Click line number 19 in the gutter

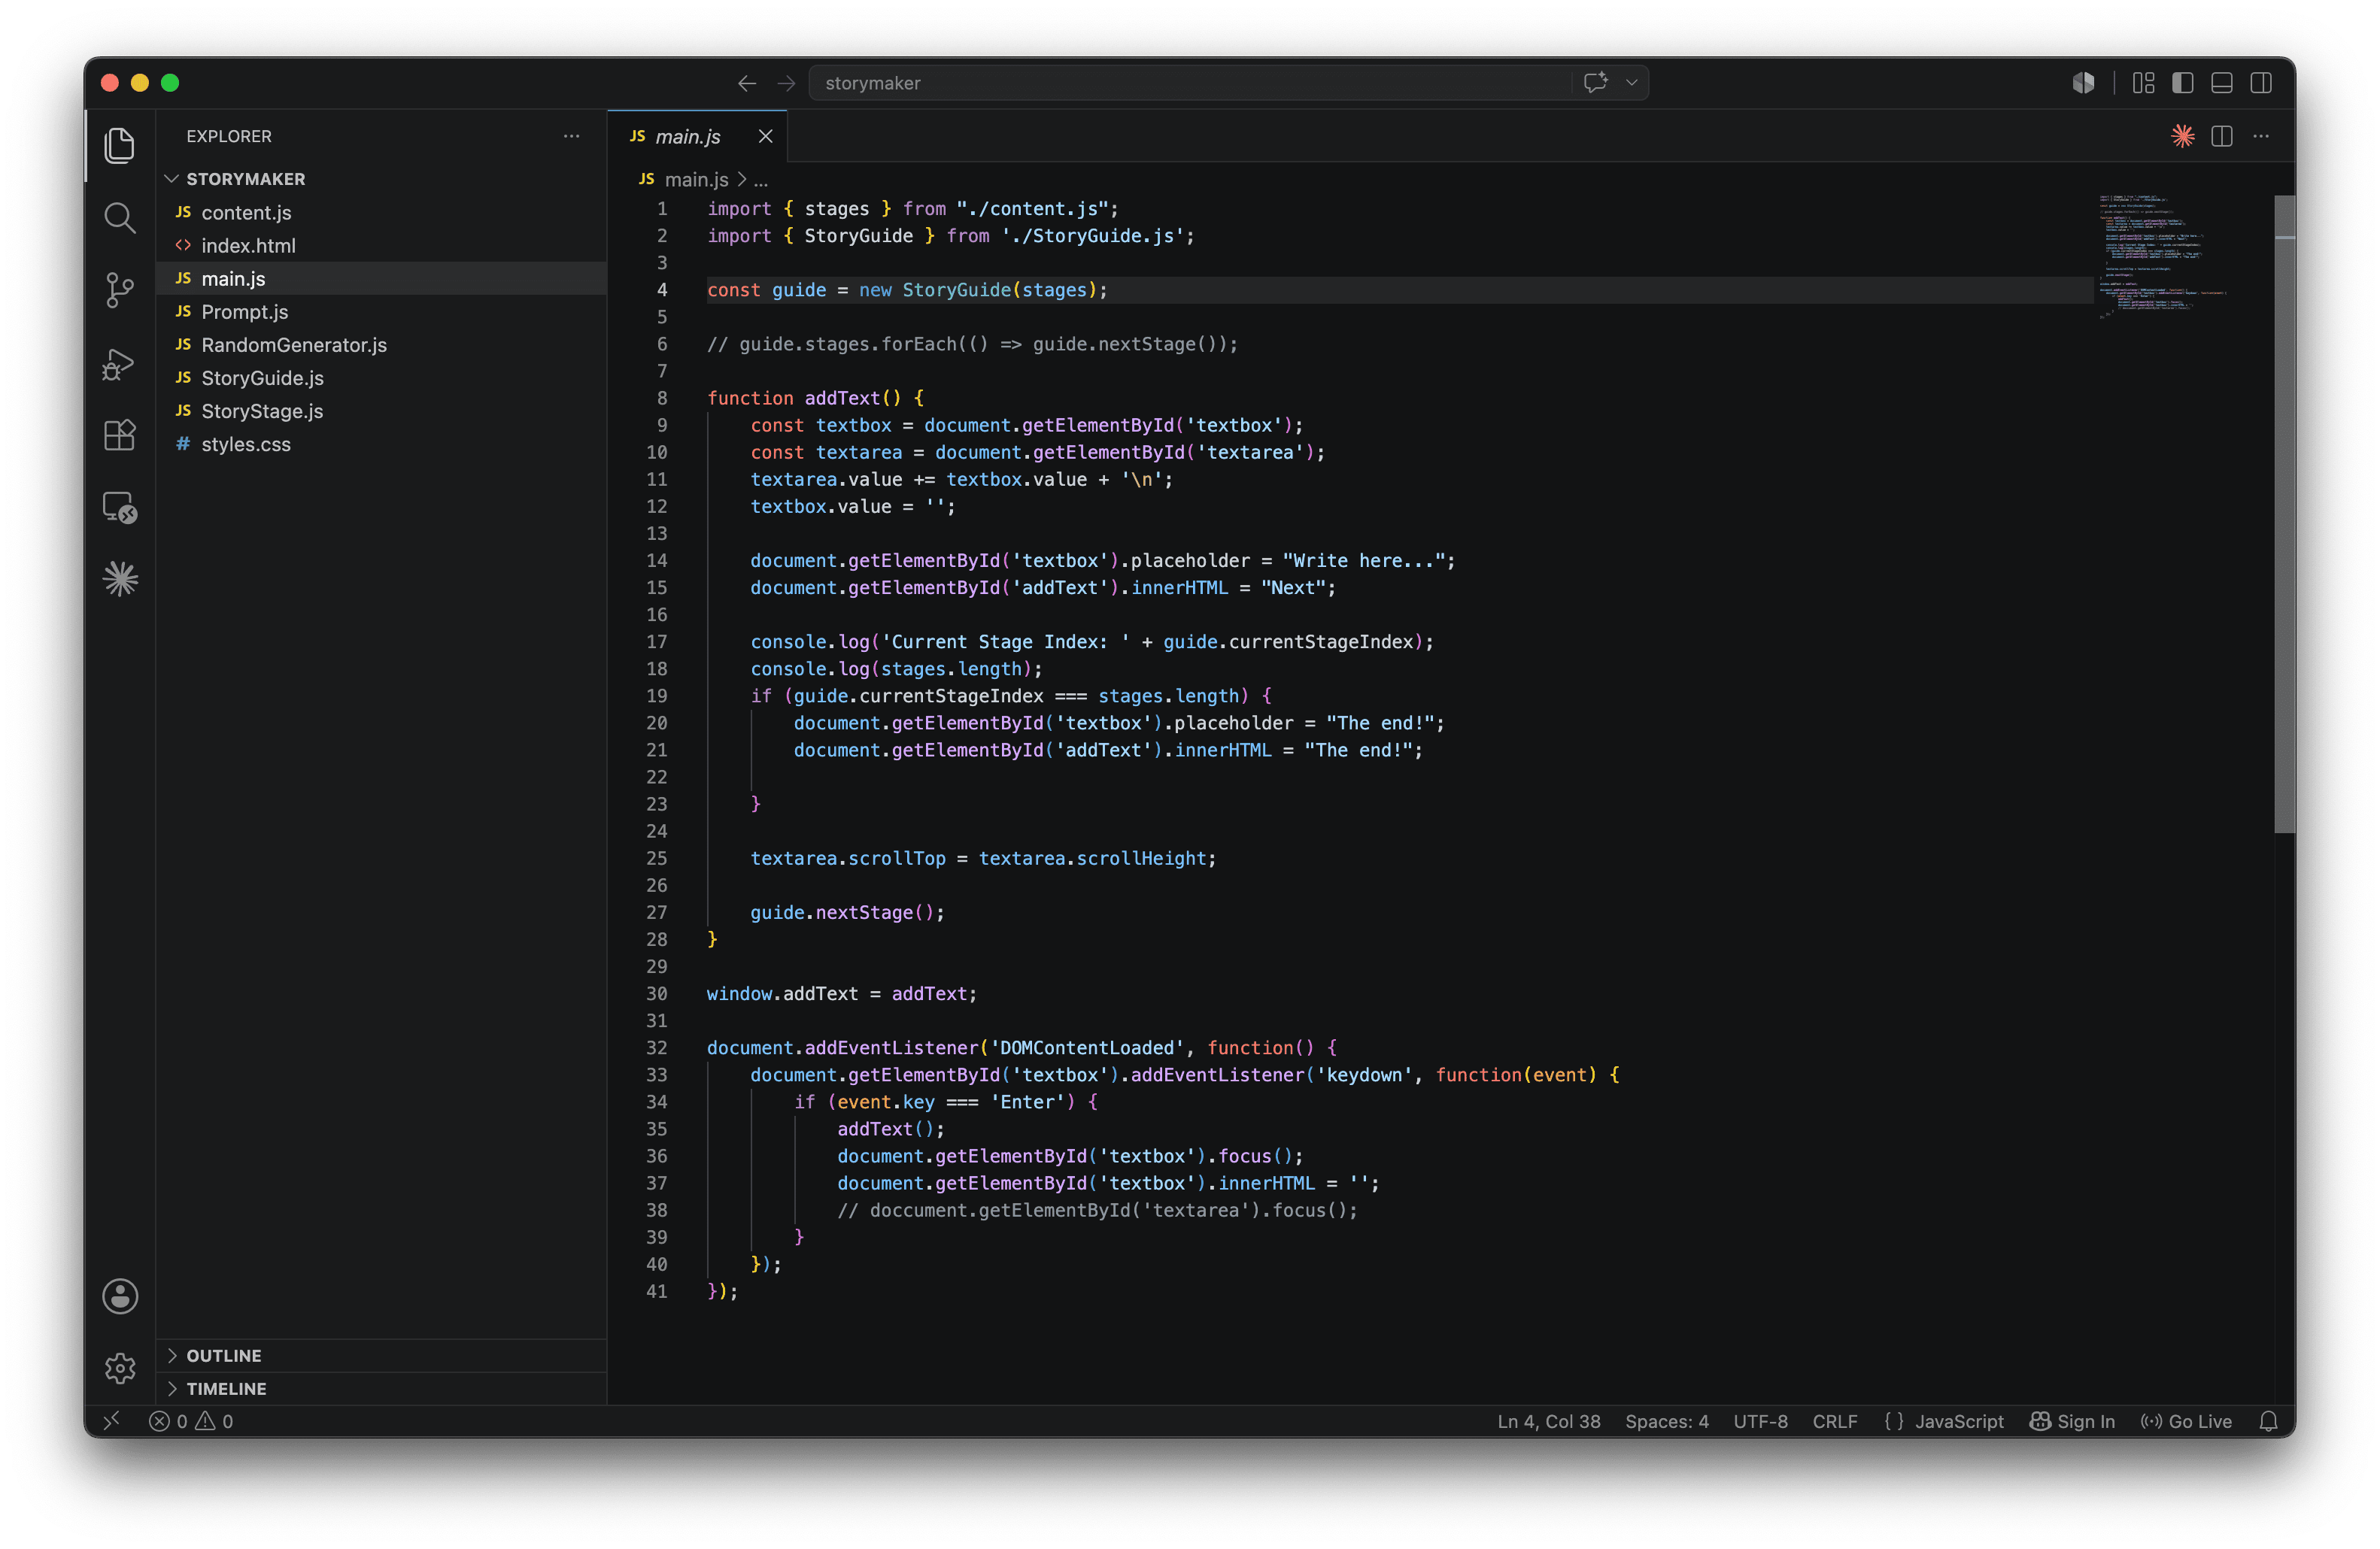[x=656, y=696]
